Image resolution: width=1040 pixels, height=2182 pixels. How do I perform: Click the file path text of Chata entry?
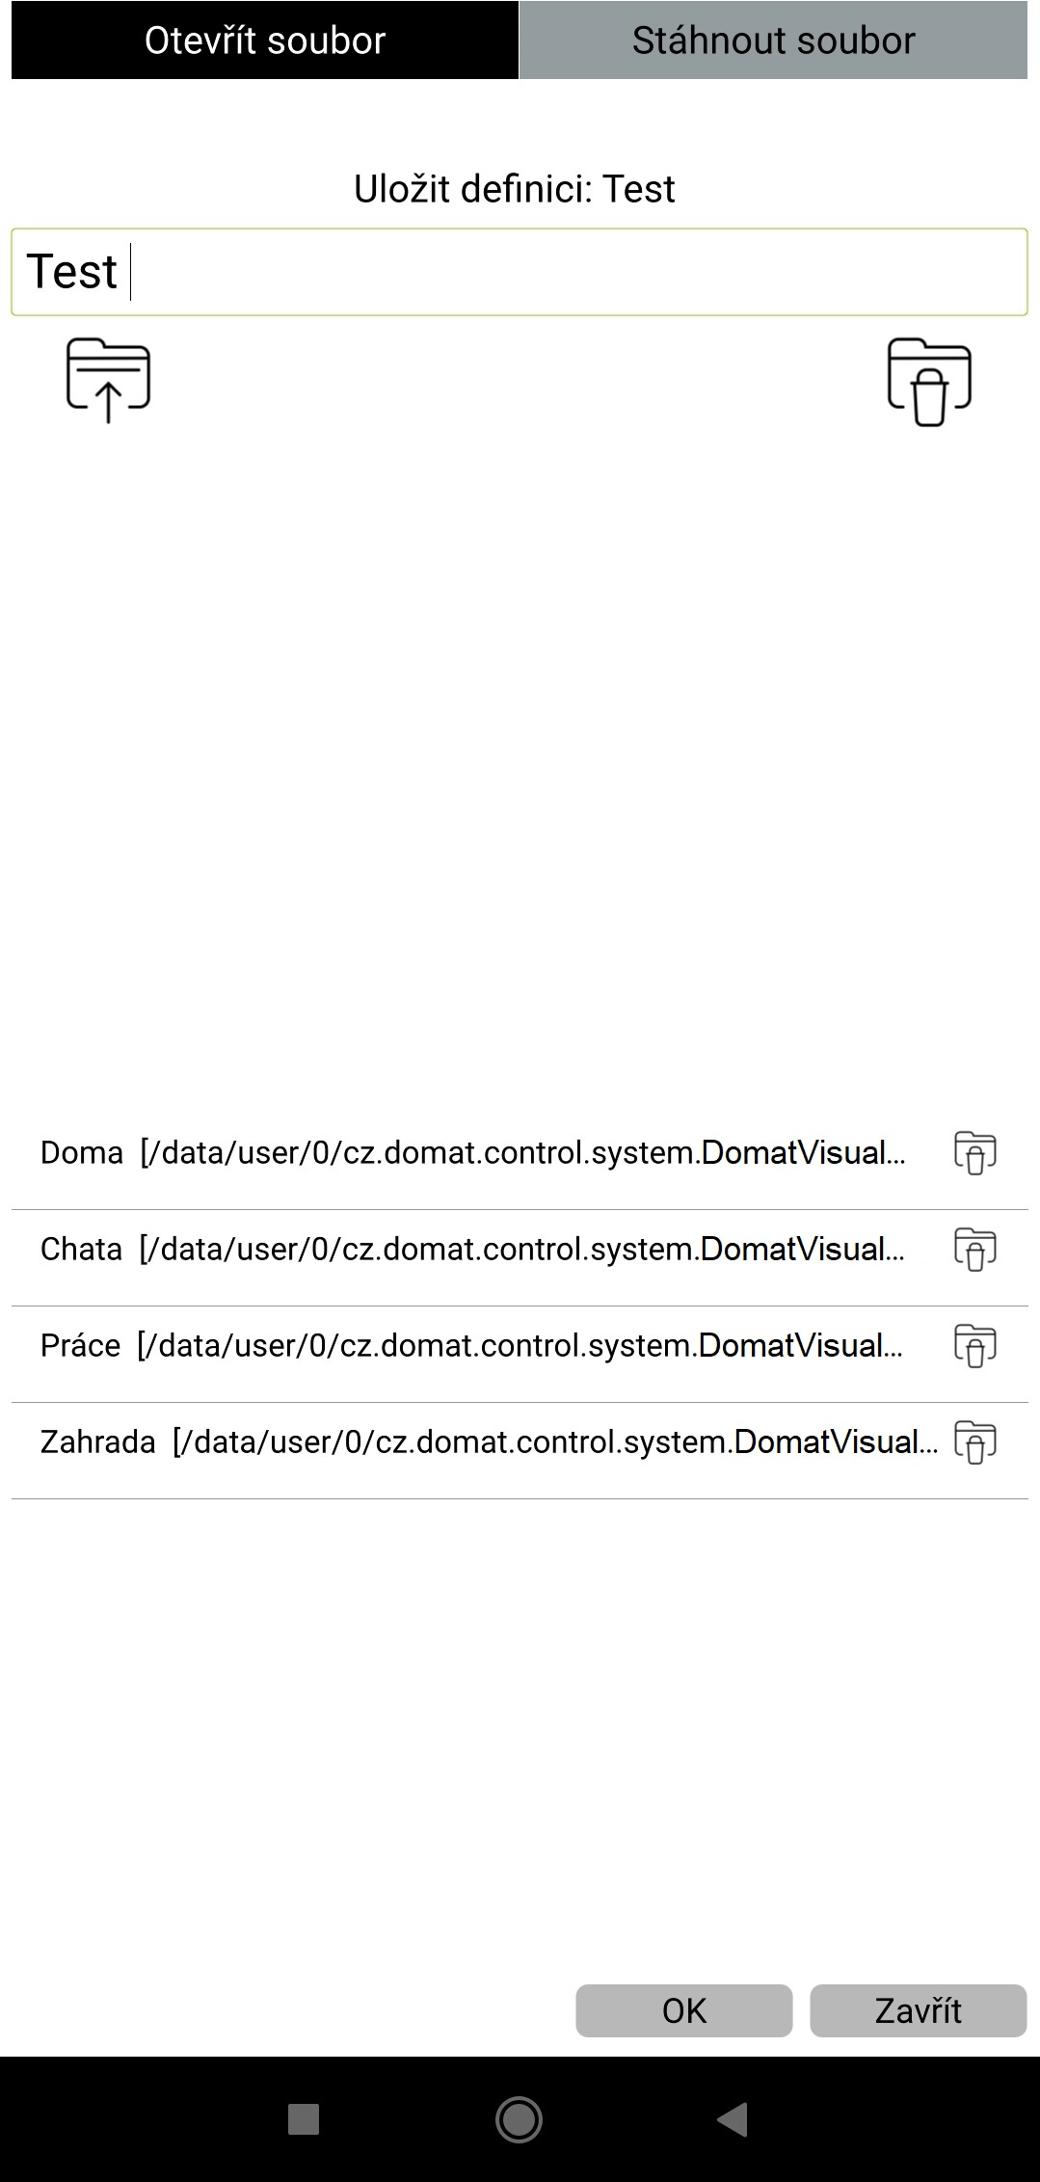coord(522,1250)
